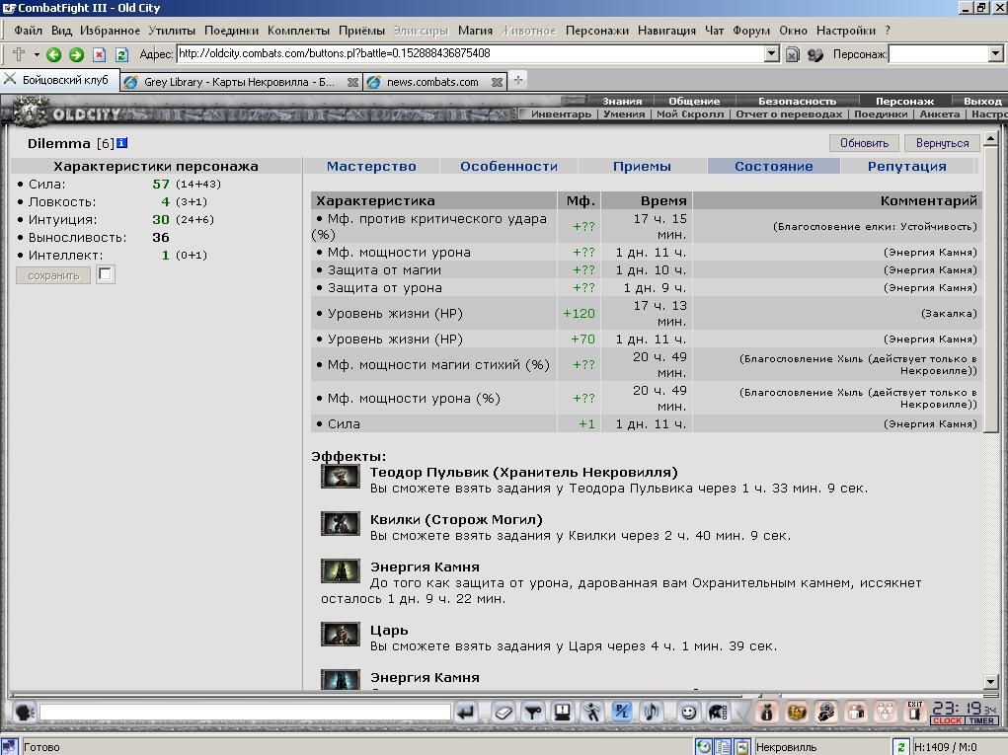
Task: Expand the address bar URL dropdown
Action: 772,53
